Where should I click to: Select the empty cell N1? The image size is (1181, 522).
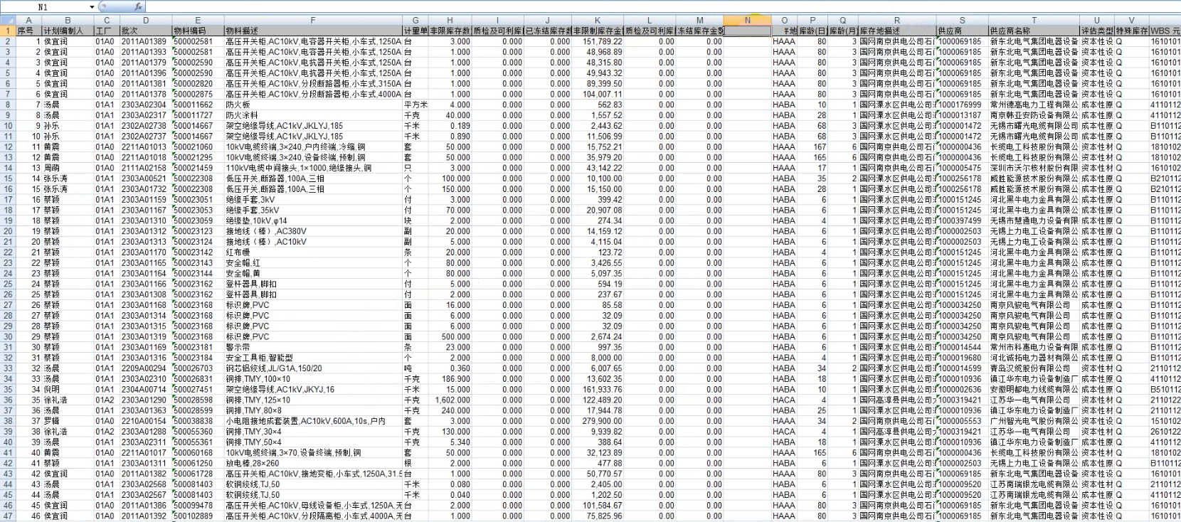click(747, 31)
